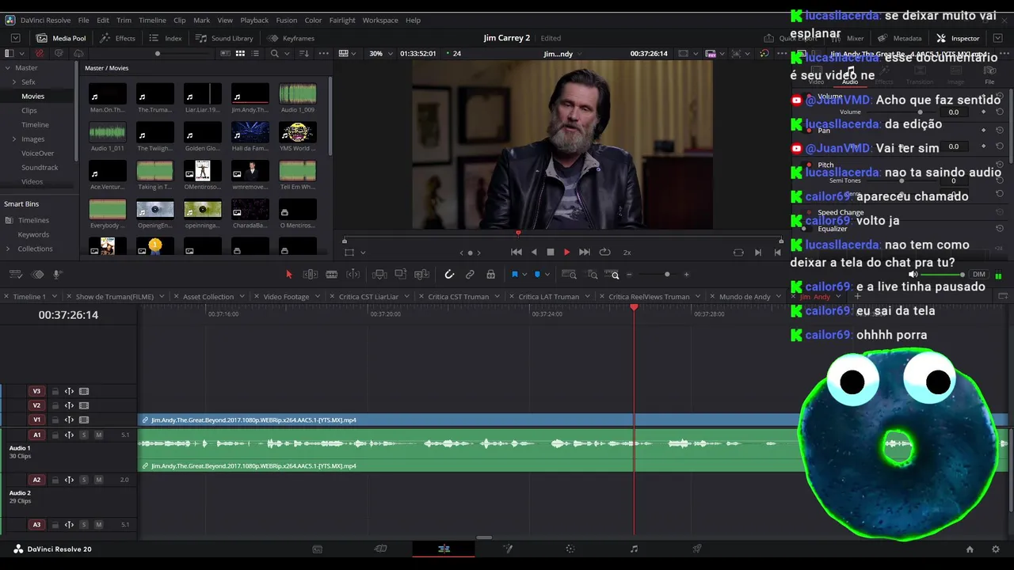
Task: Stop playback in the viewer
Action: tap(551, 252)
